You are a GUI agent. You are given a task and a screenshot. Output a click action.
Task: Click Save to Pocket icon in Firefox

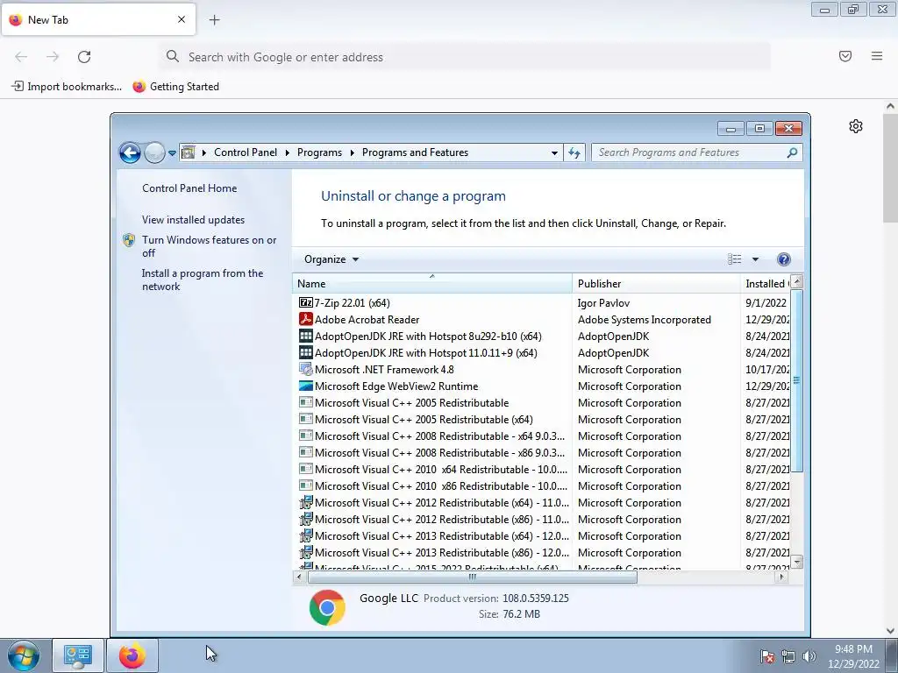[845, 56]
